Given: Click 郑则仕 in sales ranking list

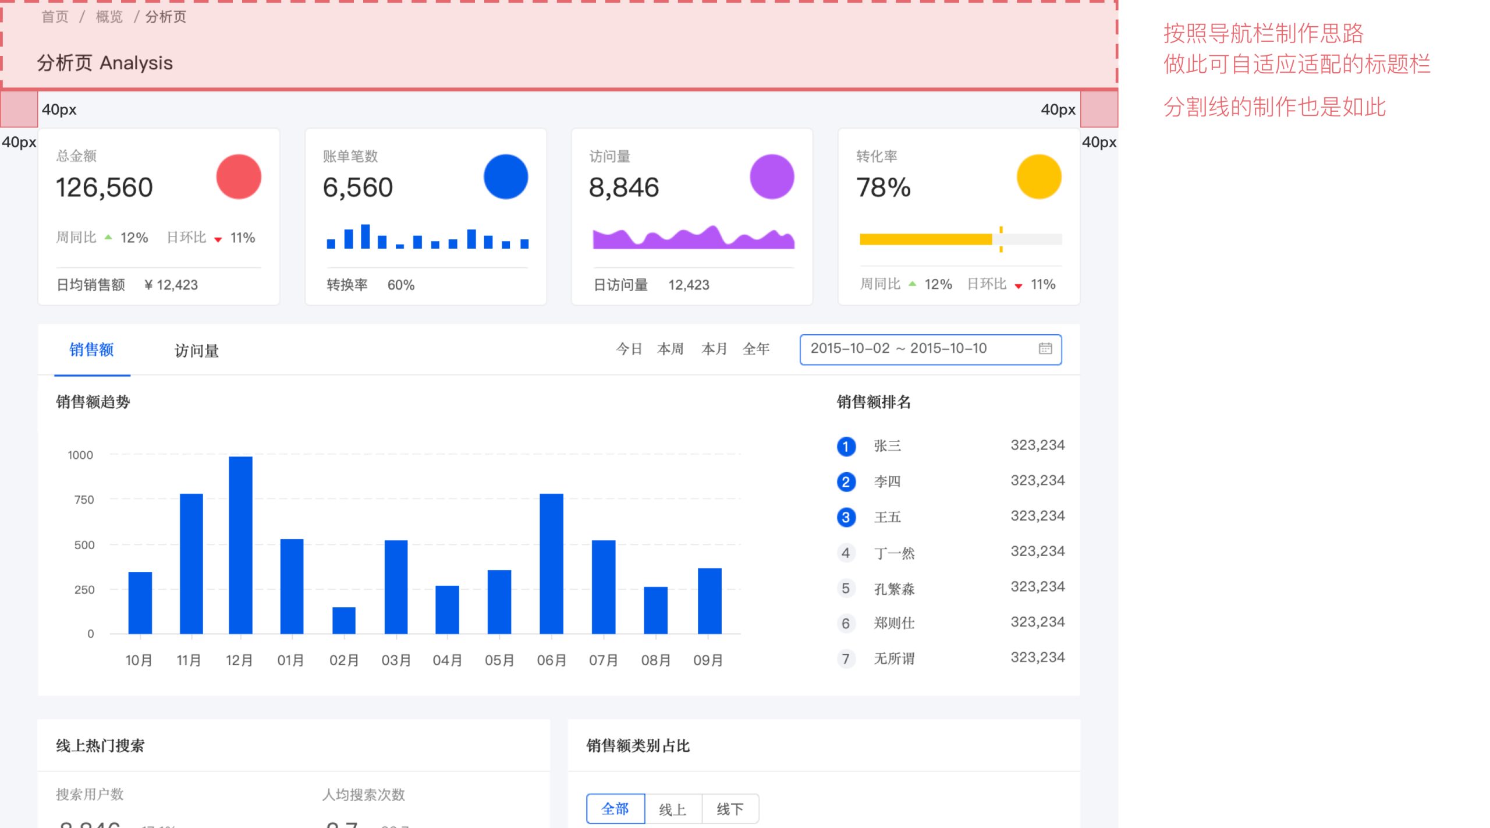Looking at the screenshot, I should (895, 623).
